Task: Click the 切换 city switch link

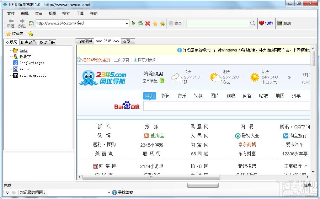Action: 158,74
